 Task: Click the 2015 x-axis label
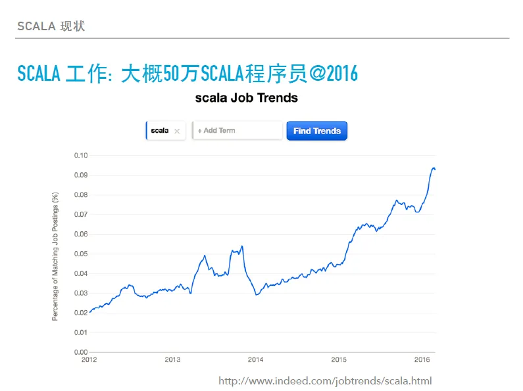339,359
